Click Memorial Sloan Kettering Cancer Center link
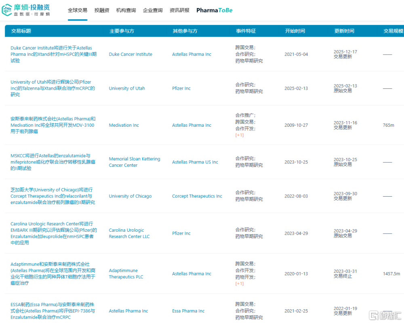Image resolution: width=404 pixels, height=323 pixels. click(135, 162)
